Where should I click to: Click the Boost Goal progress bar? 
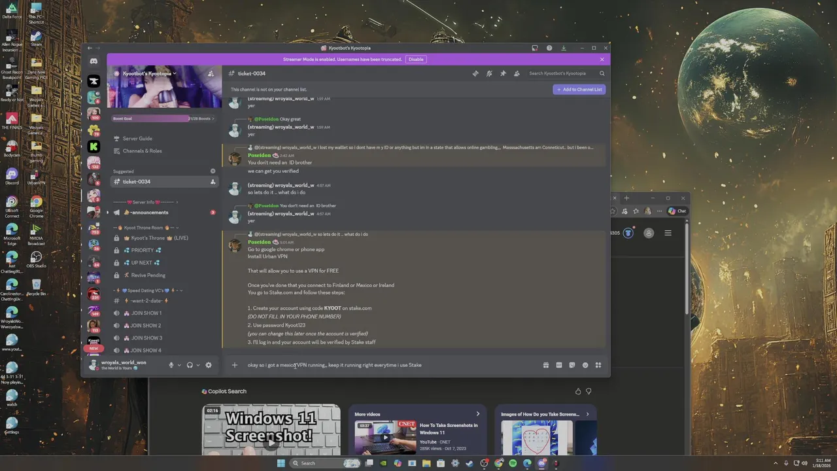pyautogui.click(x=162, y=118)
